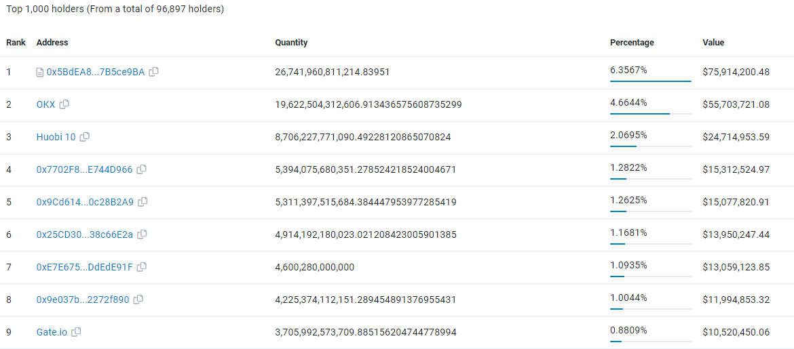
Task: Click the Value column header
Action: tap(713, 43)
